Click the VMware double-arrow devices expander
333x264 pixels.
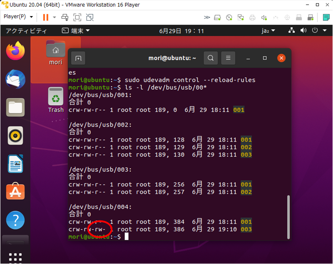click(x=206, y=17)
